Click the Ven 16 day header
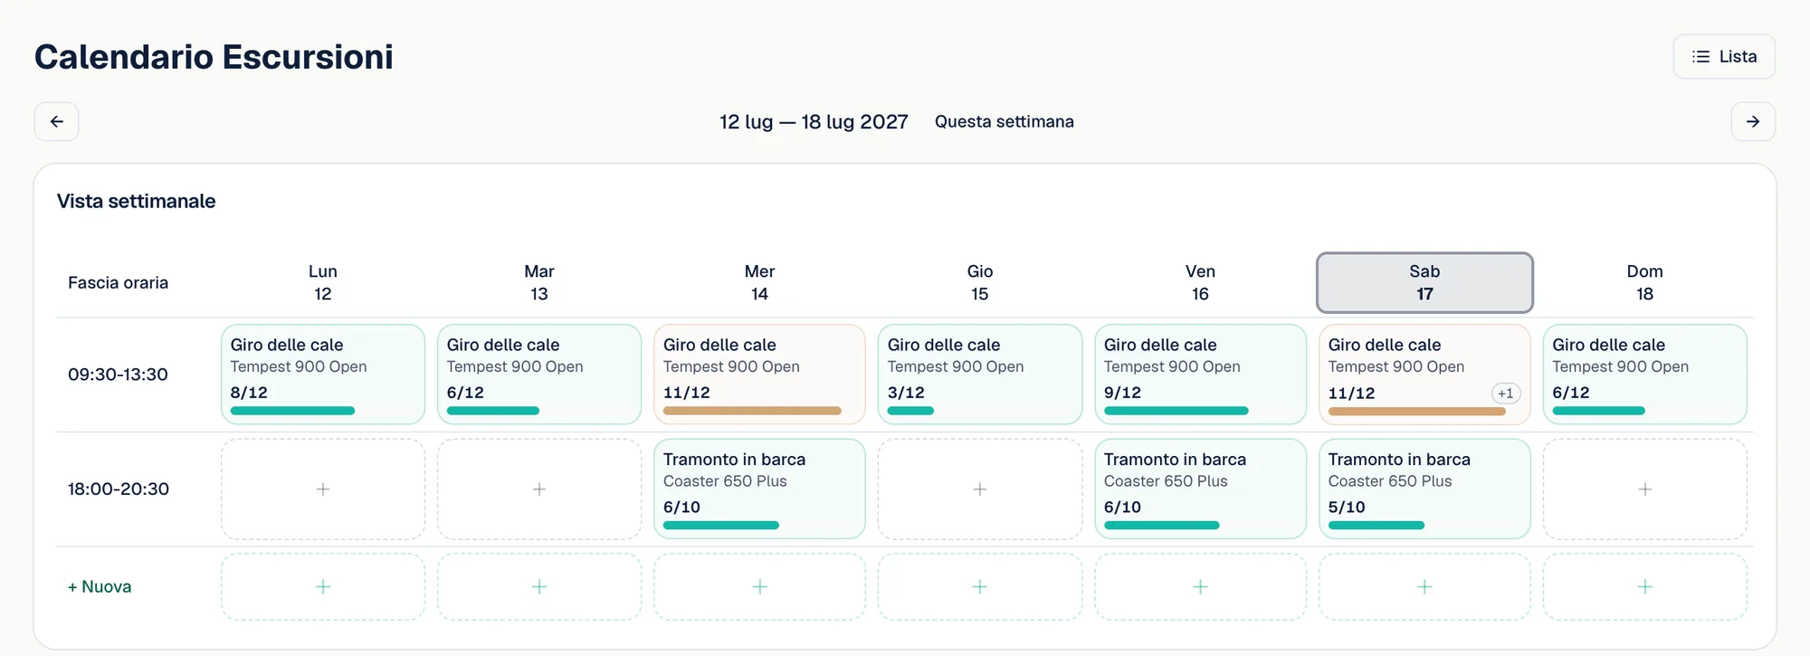This screenshot has height=656, width=1810. 1200,282
